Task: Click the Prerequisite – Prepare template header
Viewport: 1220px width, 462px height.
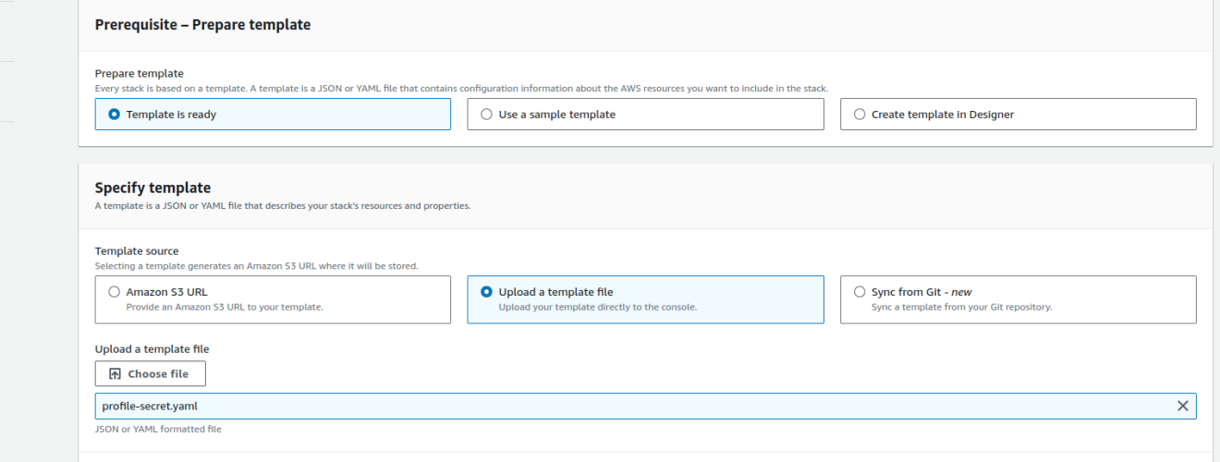Action: 202,25
